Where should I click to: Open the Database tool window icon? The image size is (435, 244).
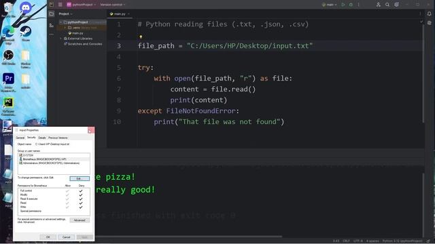pos(429,23)
